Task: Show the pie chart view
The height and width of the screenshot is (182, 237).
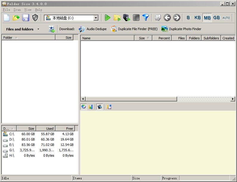Action: point(83,107)
